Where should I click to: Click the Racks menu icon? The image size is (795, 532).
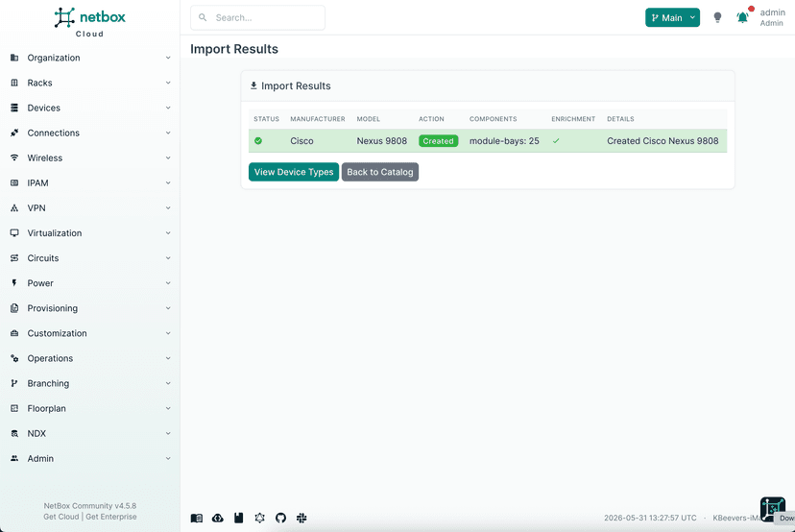coord(14,83)
